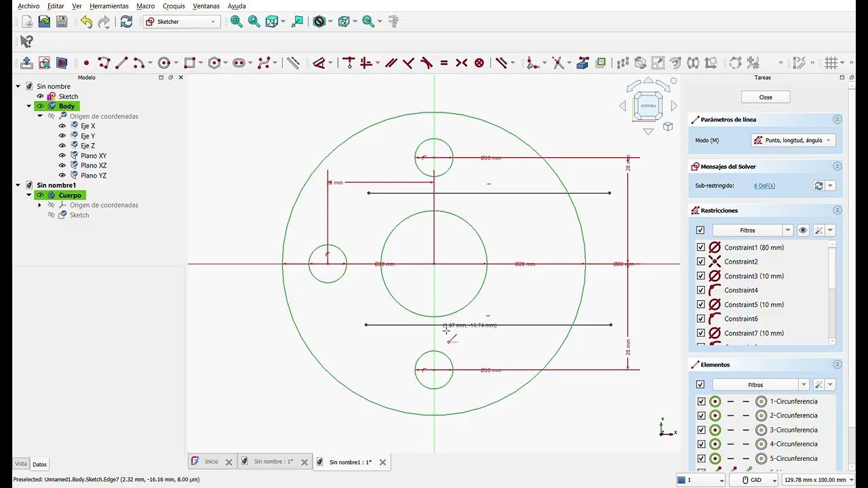The width and height of the screenshot is (868, 488).
Task: Expand Origen de coordenadas under Cuerpo
Action: tap(39, 205)
